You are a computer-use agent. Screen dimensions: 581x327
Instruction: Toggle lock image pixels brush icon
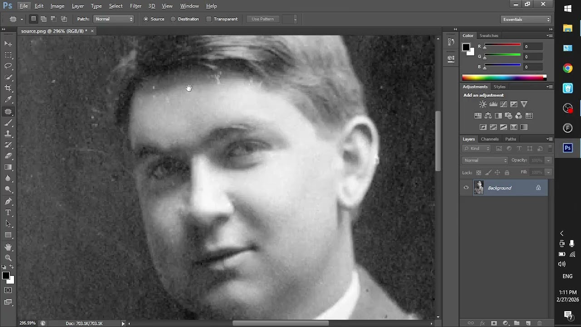coord(488,173)
